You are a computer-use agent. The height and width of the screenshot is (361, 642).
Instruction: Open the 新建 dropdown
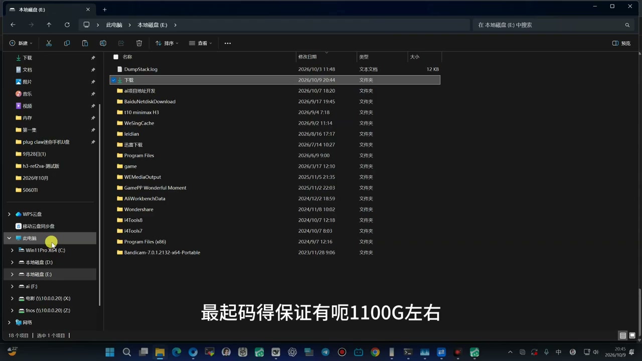tap(21, 43)
